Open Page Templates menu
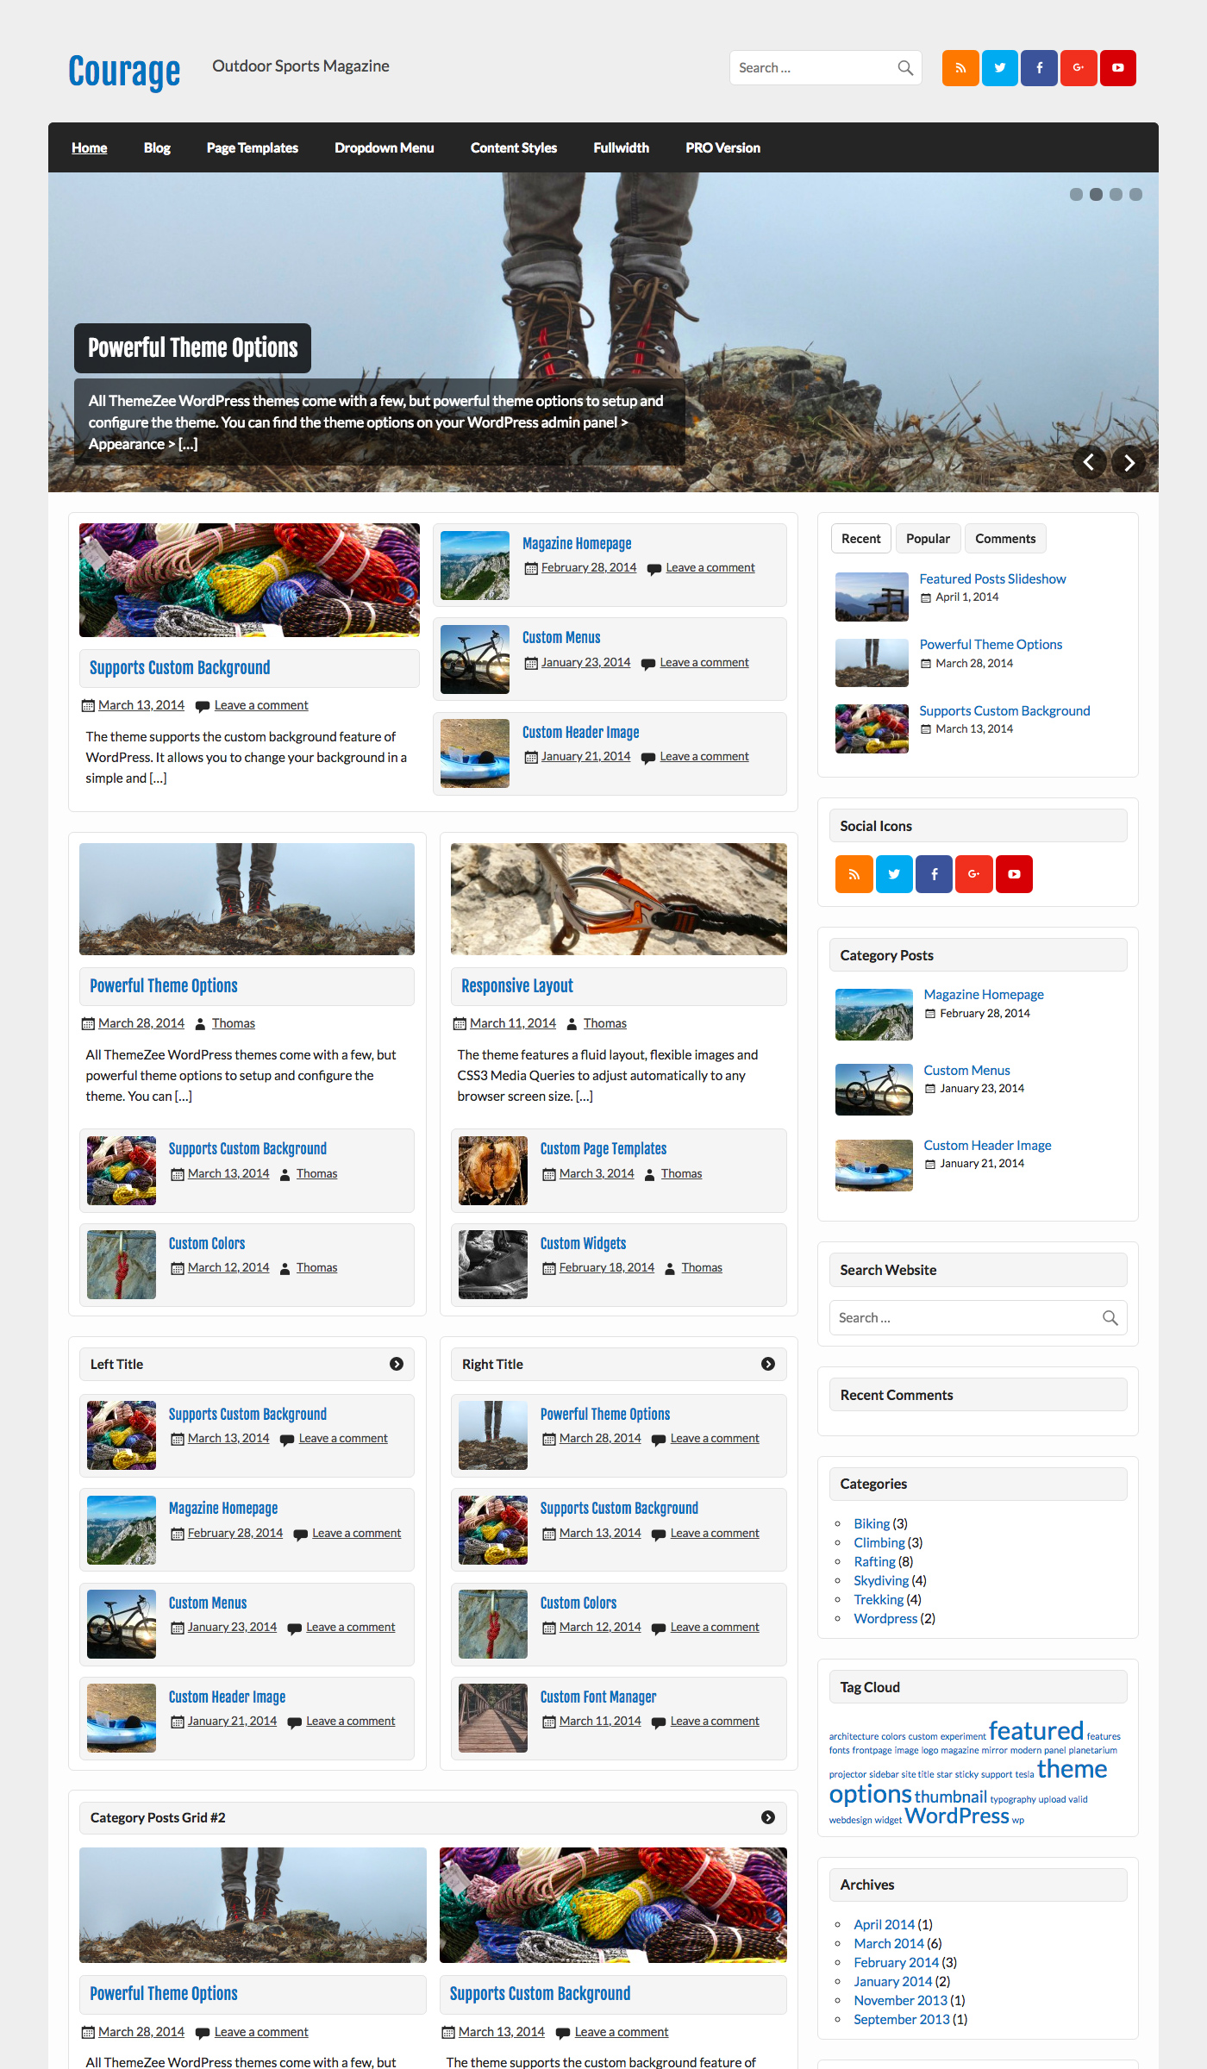This screenshot has height=2069, width=1207. pos(253,147)
